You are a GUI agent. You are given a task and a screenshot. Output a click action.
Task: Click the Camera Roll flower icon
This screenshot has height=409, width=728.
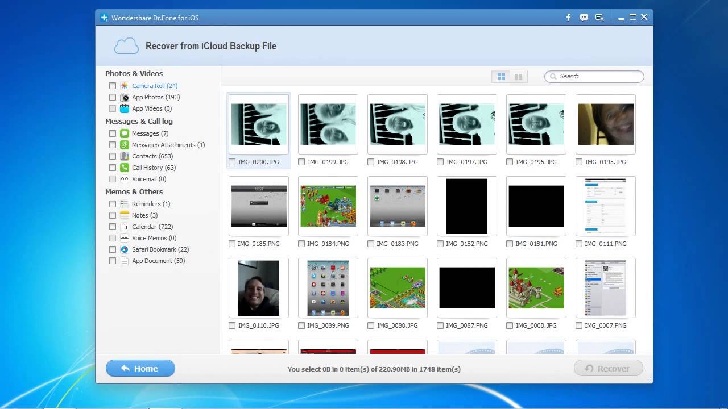coord(125,86)
